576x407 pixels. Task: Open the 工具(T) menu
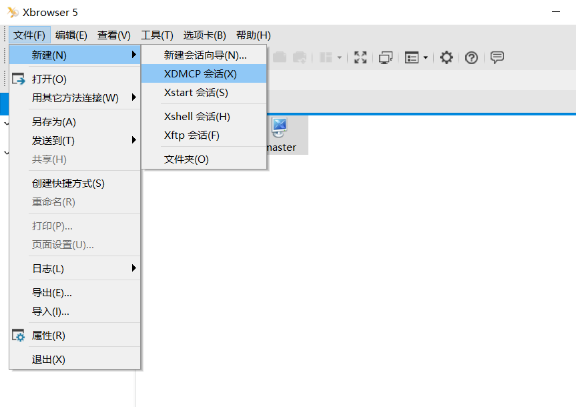pos(156,35)
